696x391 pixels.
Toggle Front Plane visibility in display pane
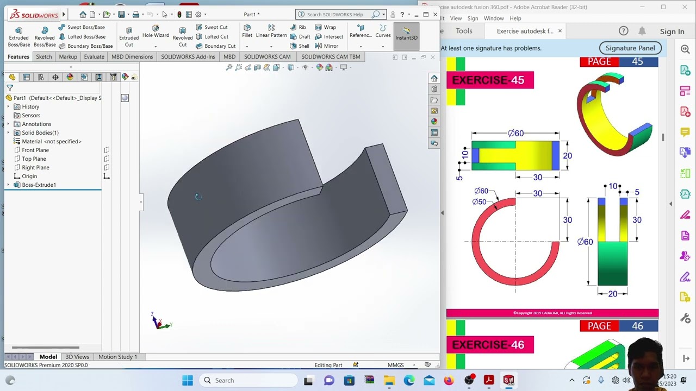[107, 150]
